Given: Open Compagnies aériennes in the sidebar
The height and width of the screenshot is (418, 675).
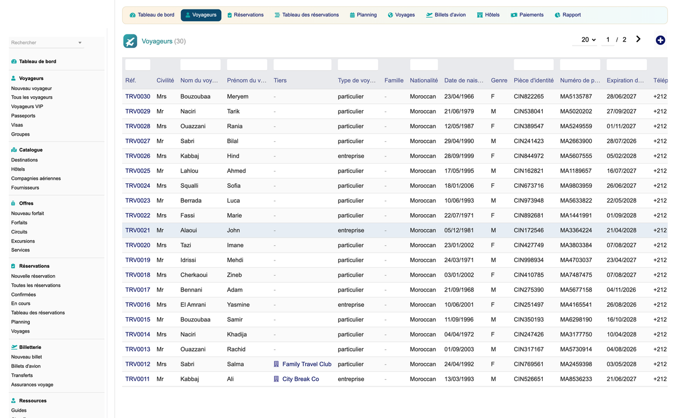Looking at the screenshot, I should [36, 178].
